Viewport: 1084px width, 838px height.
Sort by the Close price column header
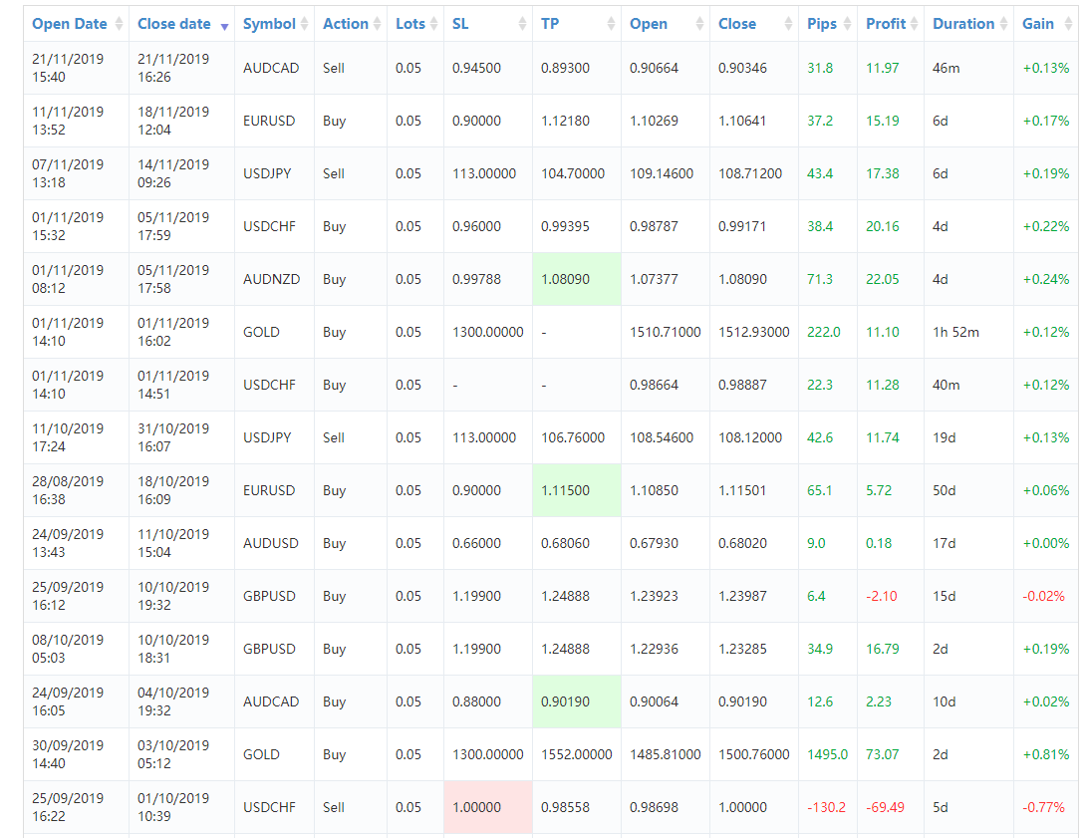[737, 24]
